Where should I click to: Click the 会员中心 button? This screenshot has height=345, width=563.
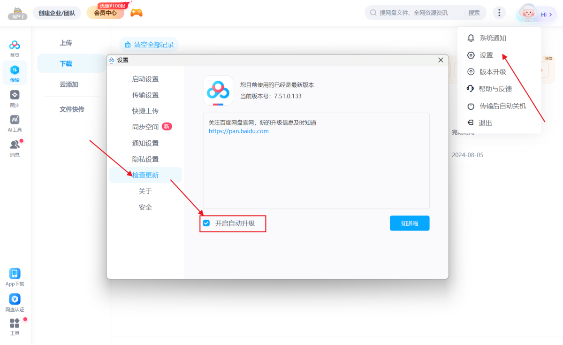106,13
